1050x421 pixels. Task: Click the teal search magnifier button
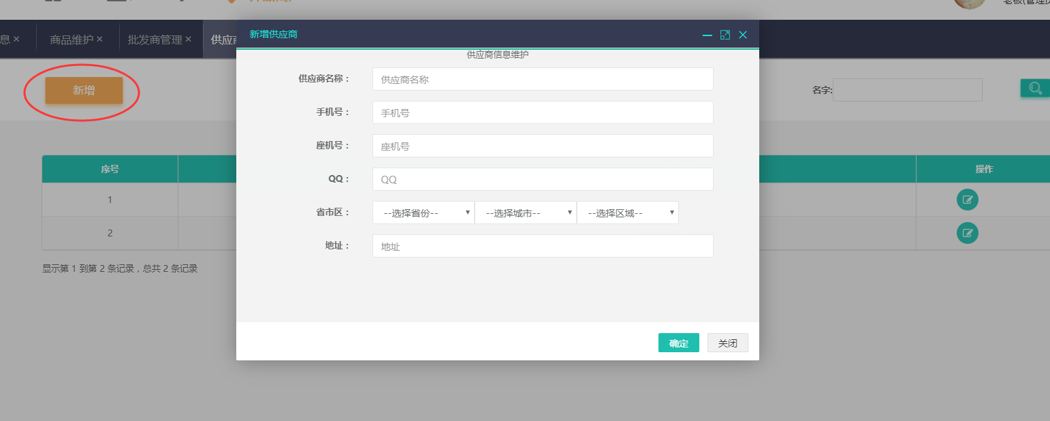[1035, 88]
